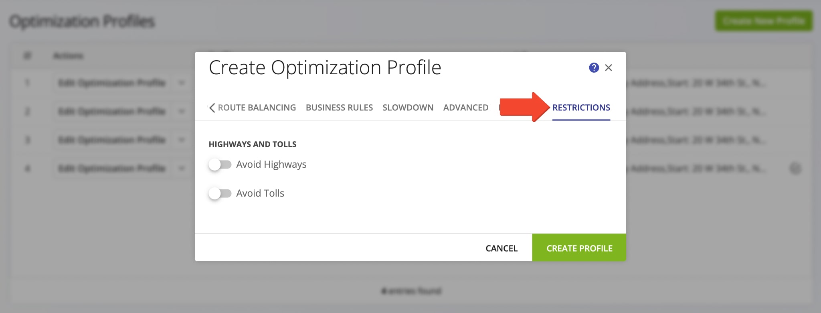Select the SLOWDOWN tab
This screenshot has height=313, width=821.
click(x=408, y=108)
